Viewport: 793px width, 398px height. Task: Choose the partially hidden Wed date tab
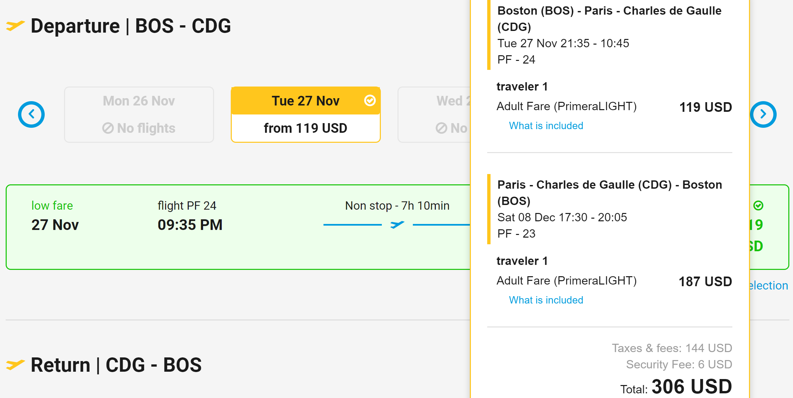coord(434,114)
